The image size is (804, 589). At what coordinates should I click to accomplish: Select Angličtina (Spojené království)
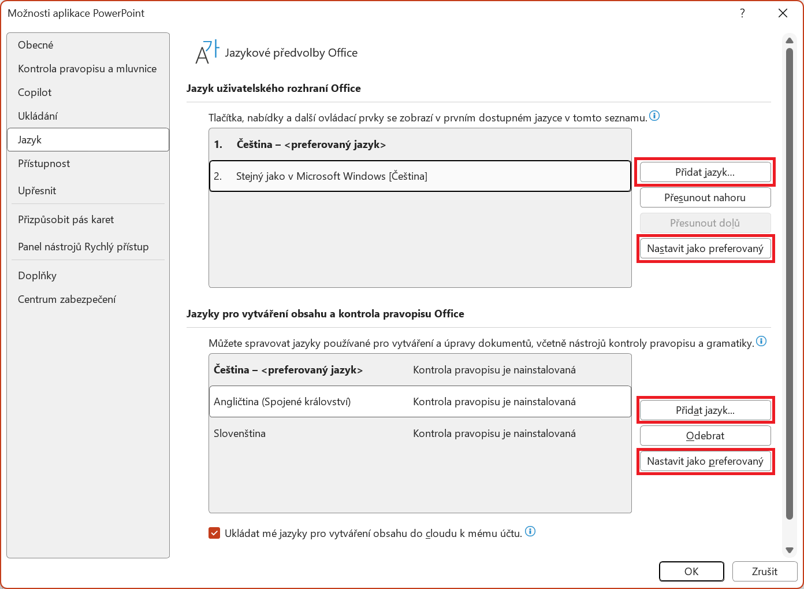pos(420,402)
